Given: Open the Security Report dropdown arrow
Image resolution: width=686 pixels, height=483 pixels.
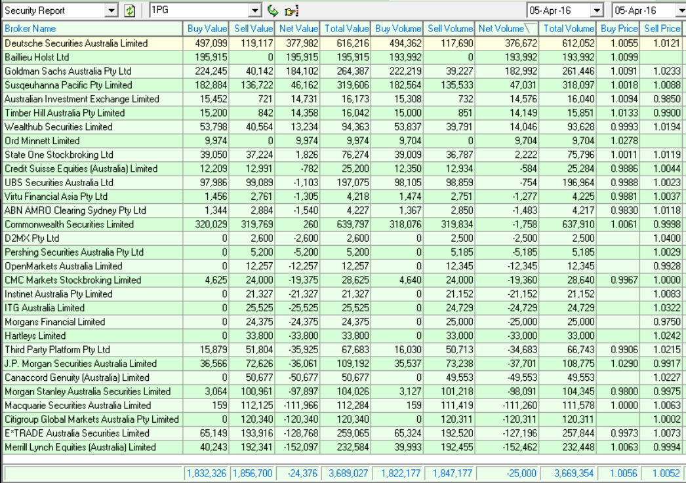Looking at the screenshot, I should (111, 10).
